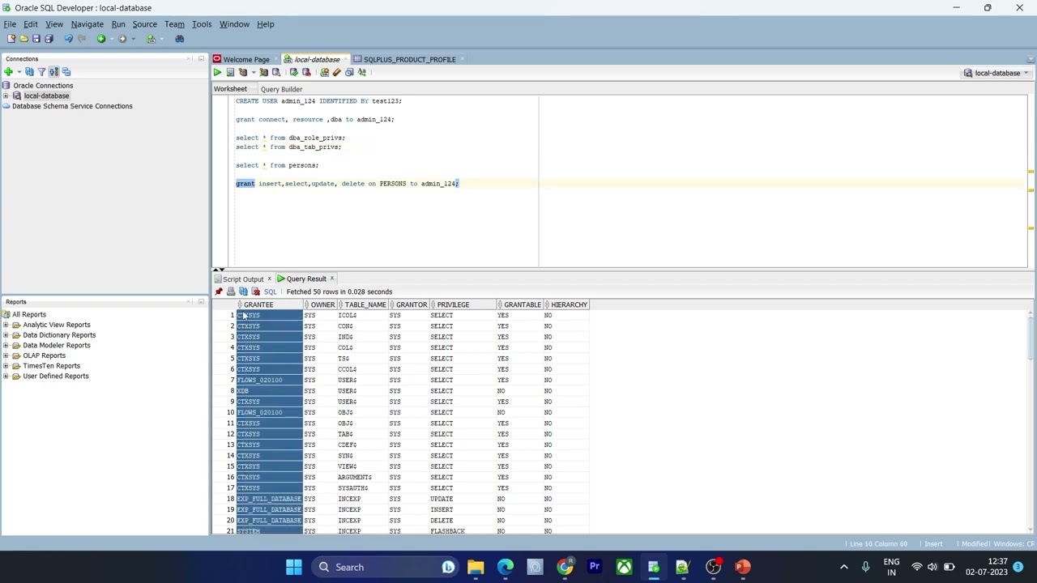
Task: Click green plus New Connection icon
Action: 8,72
